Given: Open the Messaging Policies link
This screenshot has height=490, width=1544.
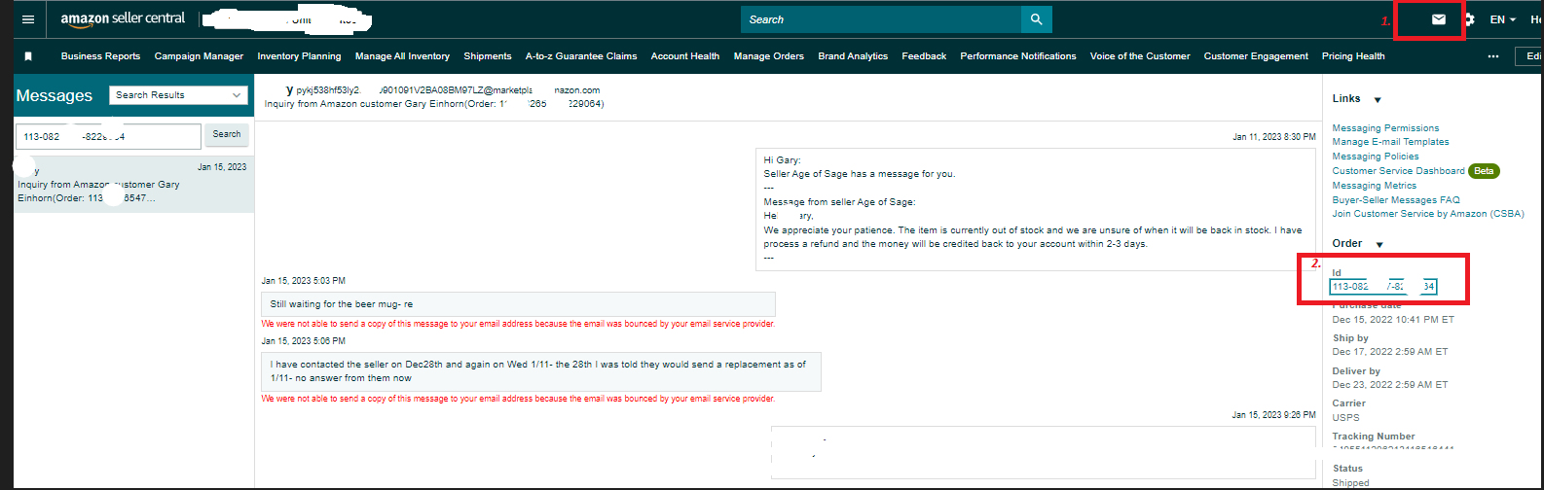Looking at the screenshot, I should pos(1376,157).
